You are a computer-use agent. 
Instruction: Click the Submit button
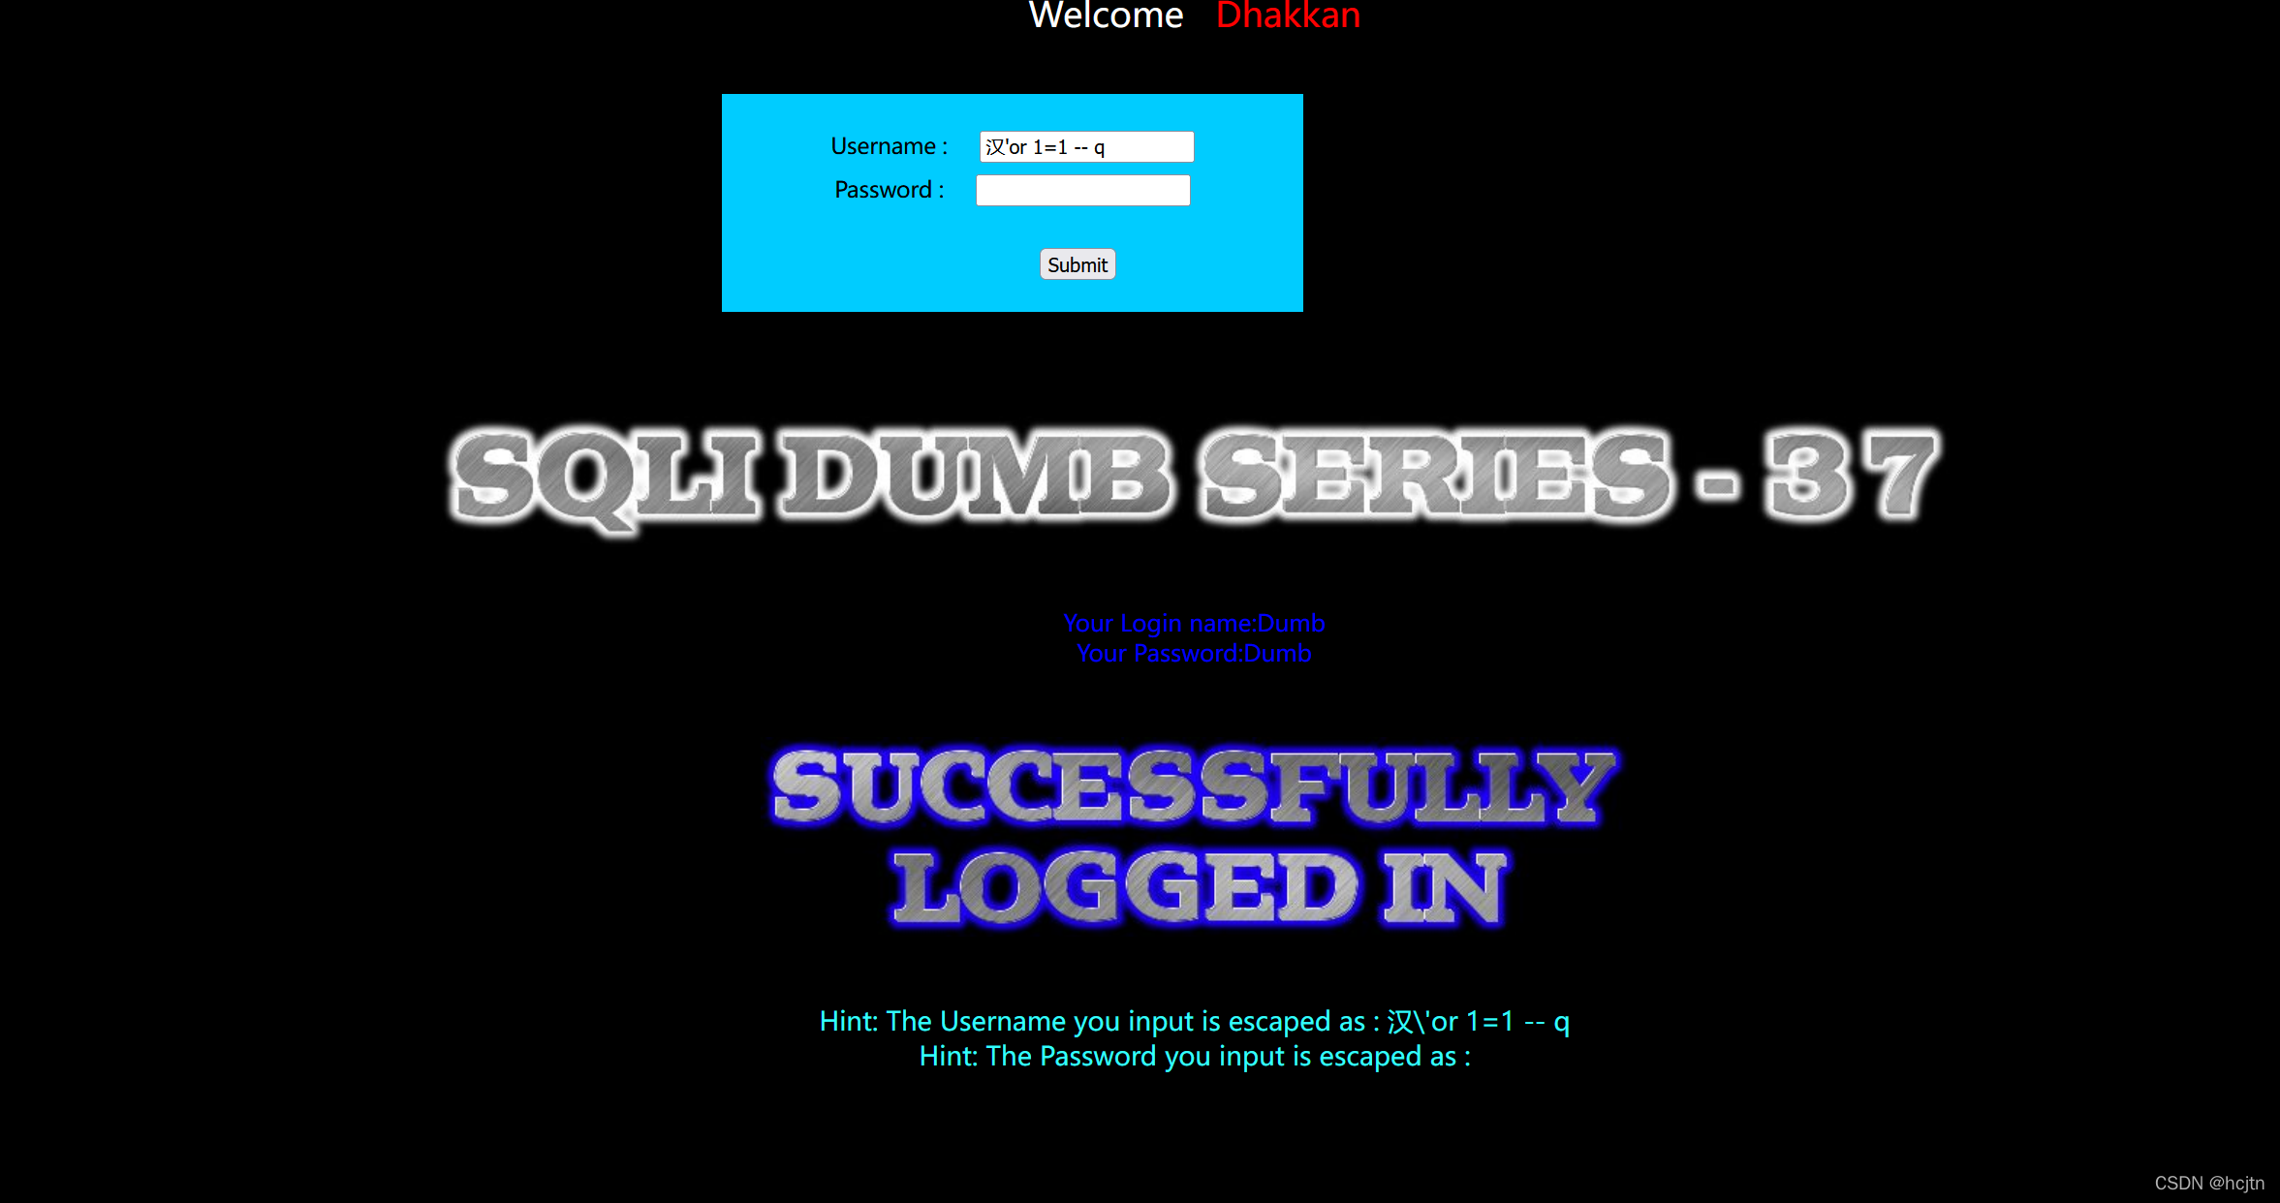(1077, 263)
